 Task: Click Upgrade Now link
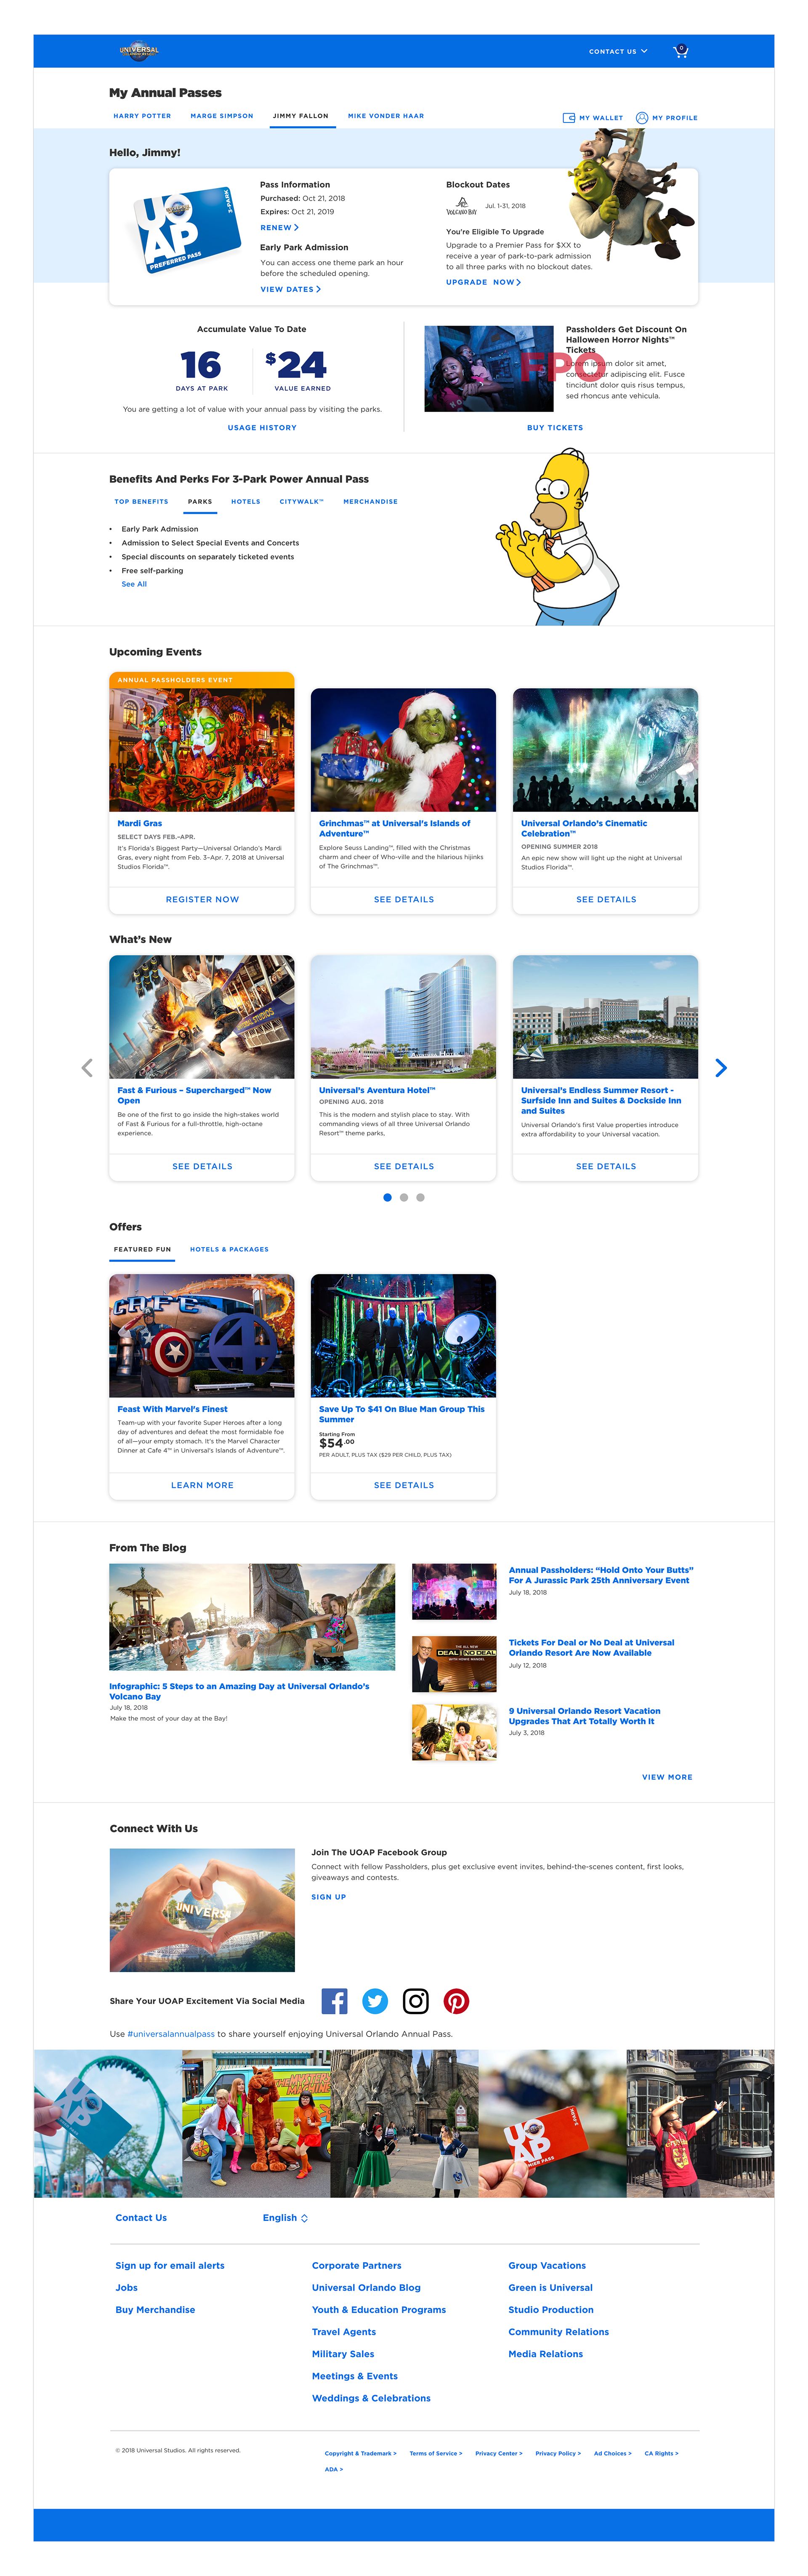(x=483, y=282)
